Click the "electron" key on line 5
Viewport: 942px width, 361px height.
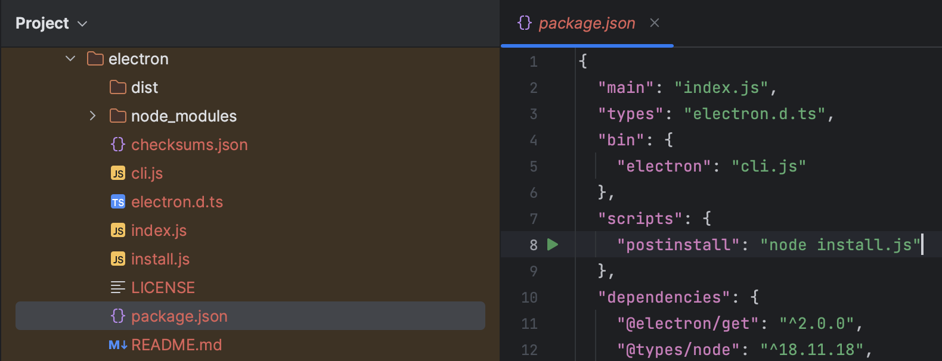pyautogui.click(x=664, y=166)
